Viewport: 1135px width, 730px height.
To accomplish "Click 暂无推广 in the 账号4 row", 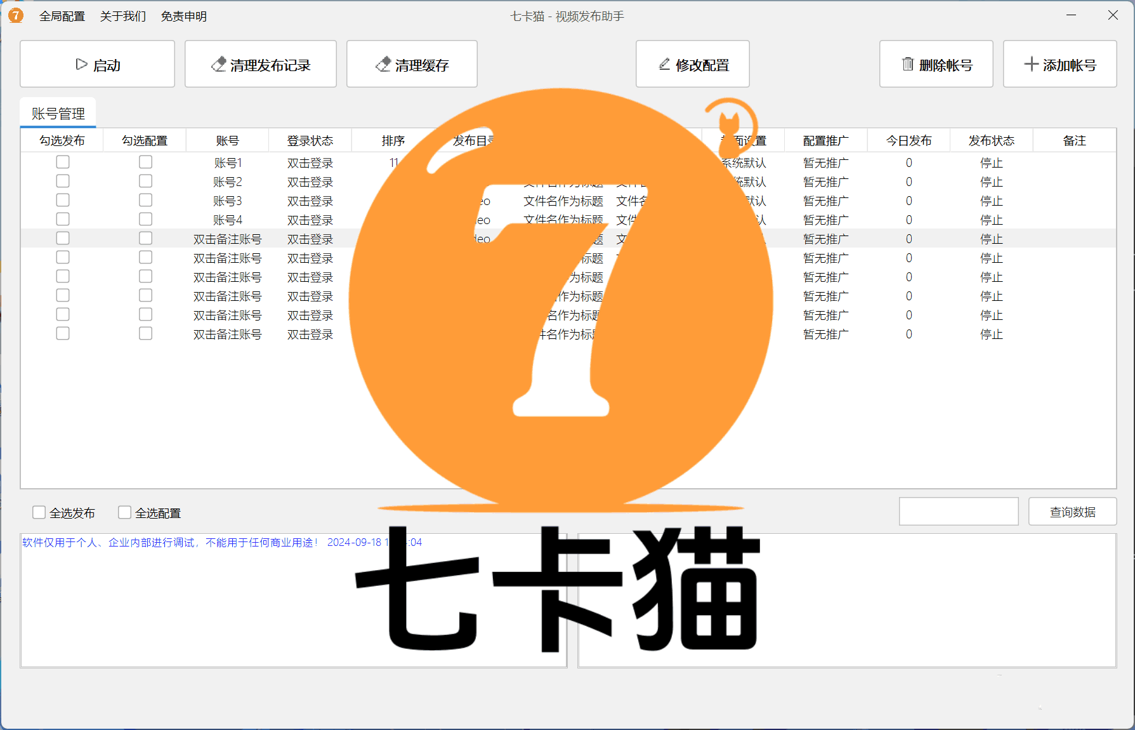I will 826,220.
